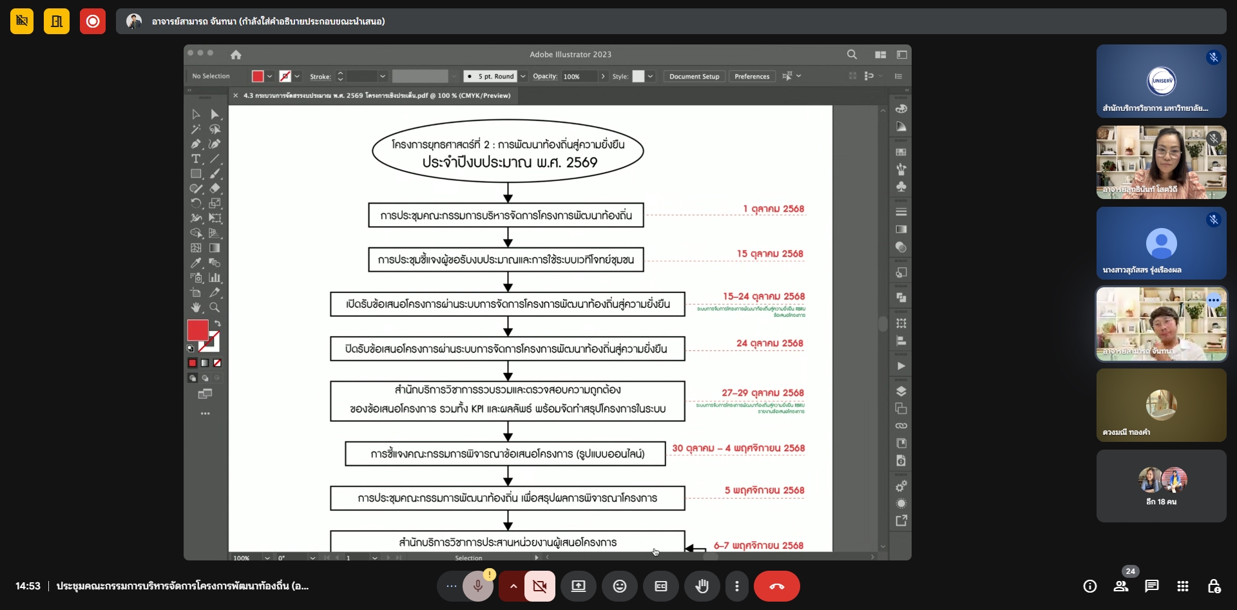Click the red recording indicator icon

(93, 21)
